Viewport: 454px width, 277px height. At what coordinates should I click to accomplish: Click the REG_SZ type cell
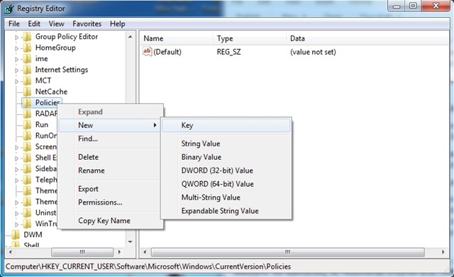228,52
